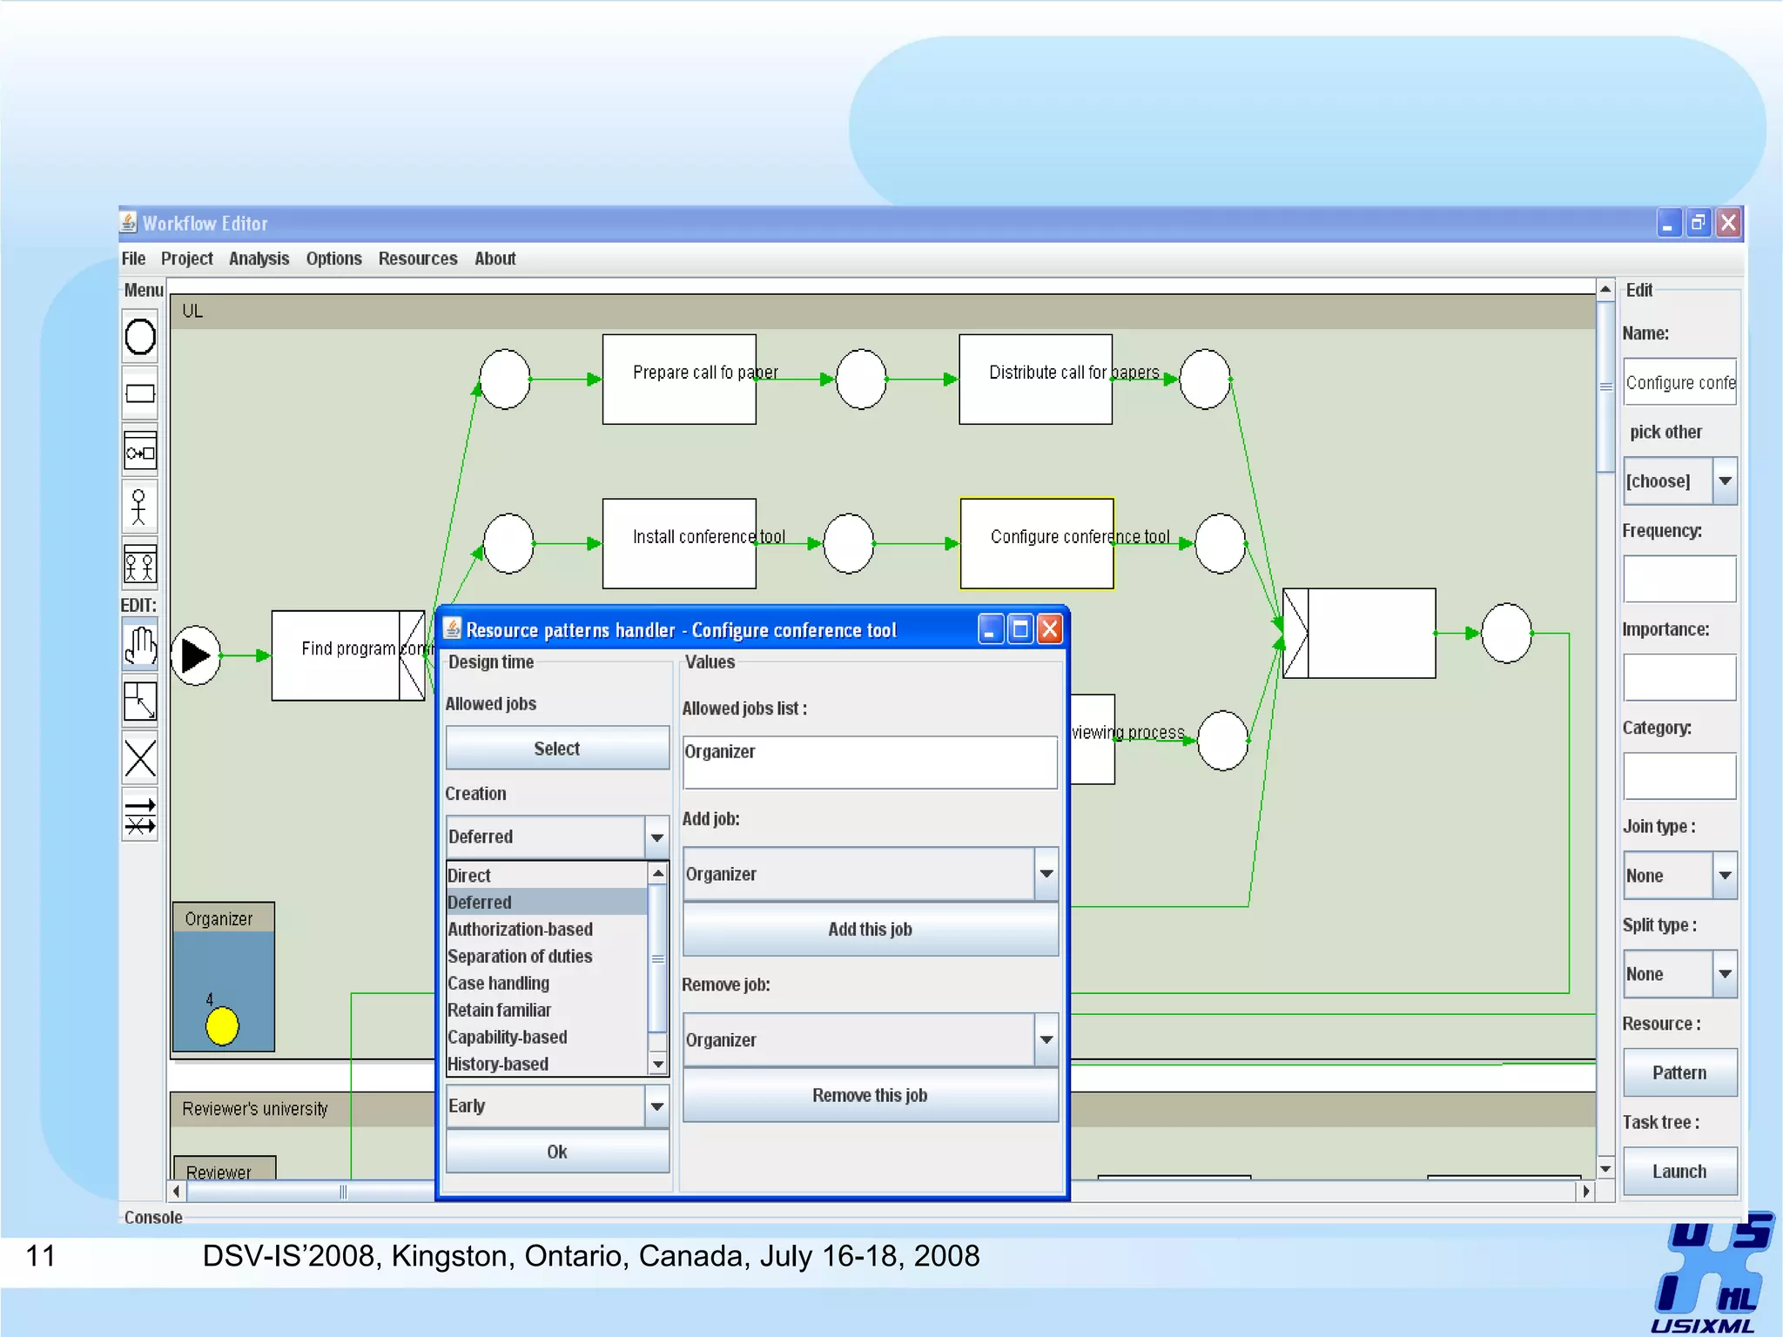Viewport: 1783px width, 1337px height.
Task: Choose Separation of duties in list
Action: (520, 957)
